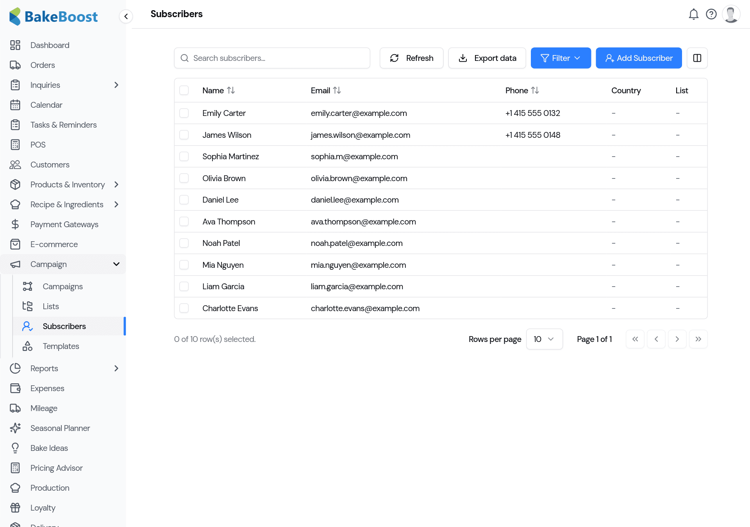Select the Ava Thompson row checkbox

click(x=184, y=222)
